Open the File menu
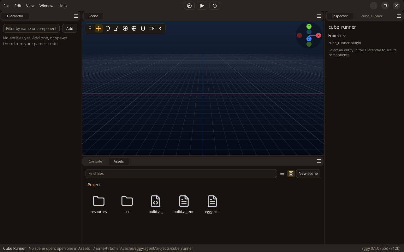The width and height of the screenshot is (404, 252). (6, 6)
